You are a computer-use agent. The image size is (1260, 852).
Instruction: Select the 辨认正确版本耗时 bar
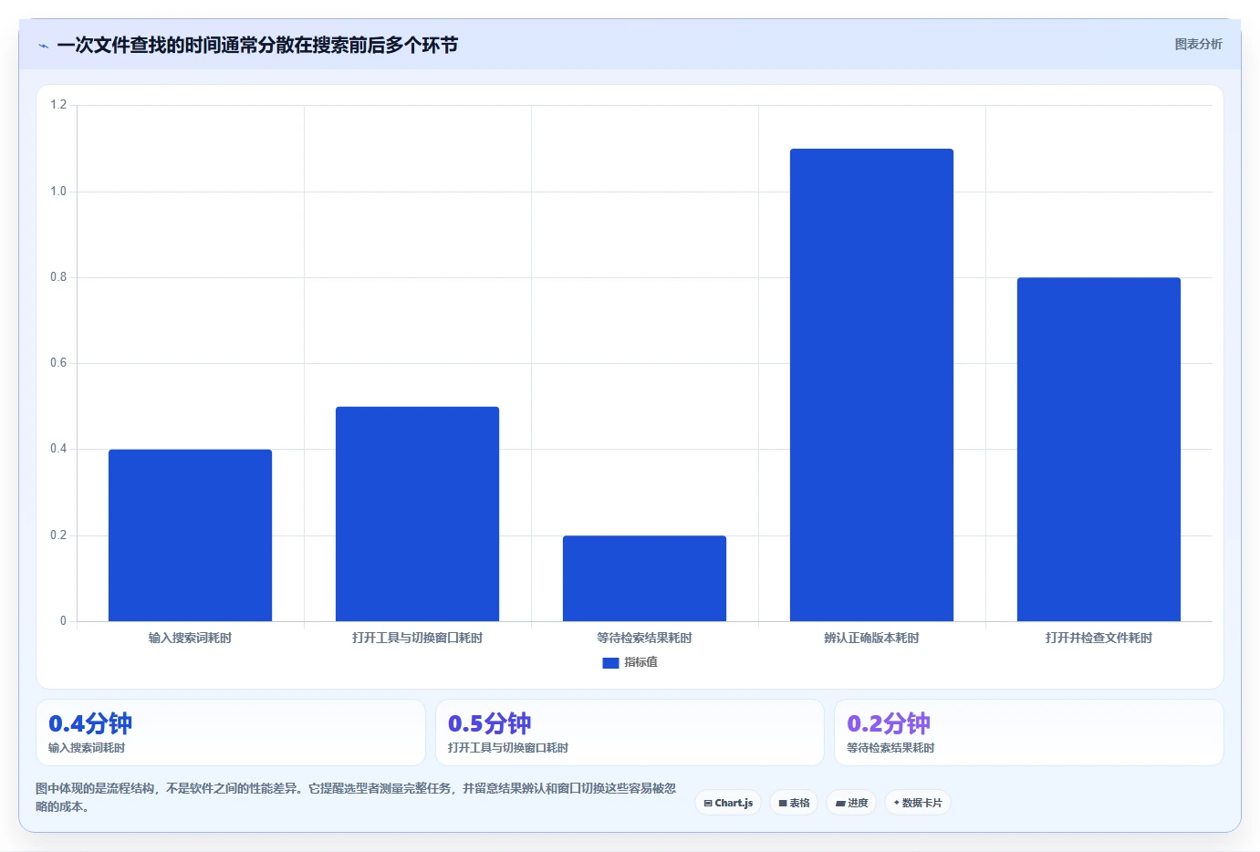pyautogui.click(x=871, y=385)
